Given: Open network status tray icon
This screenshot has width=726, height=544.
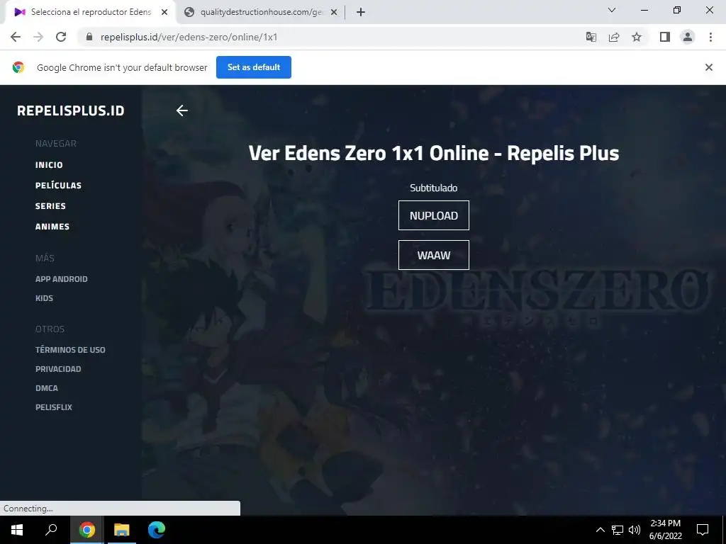Looking at the screenshot, I should [x=618, y=530].
